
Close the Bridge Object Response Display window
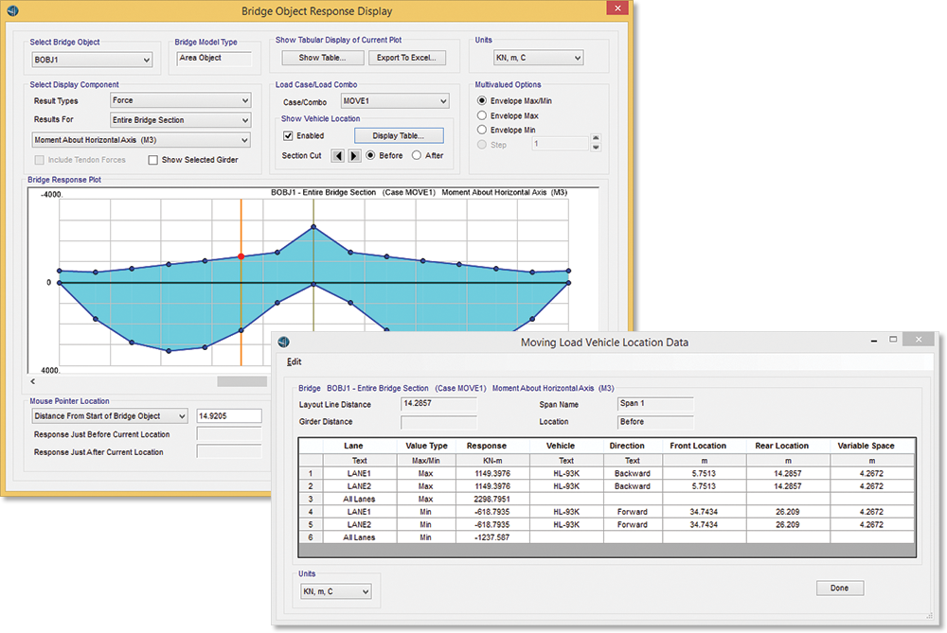point(616,9)
